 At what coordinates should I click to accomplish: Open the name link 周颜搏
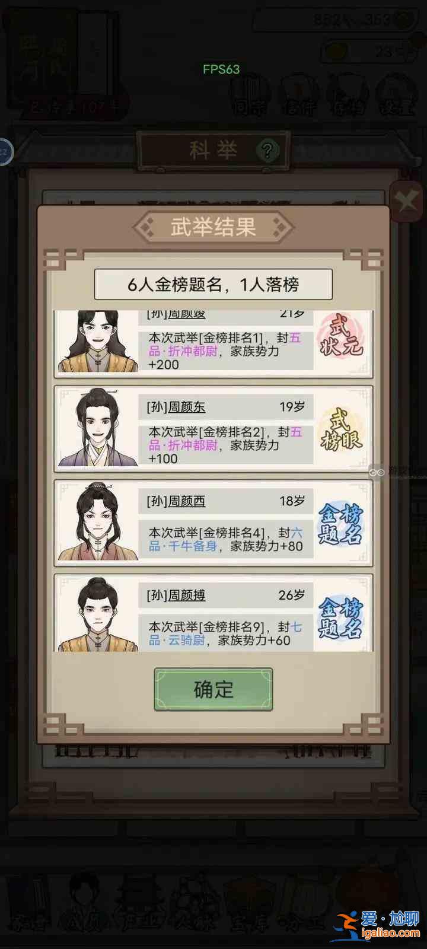coord(187,595)
